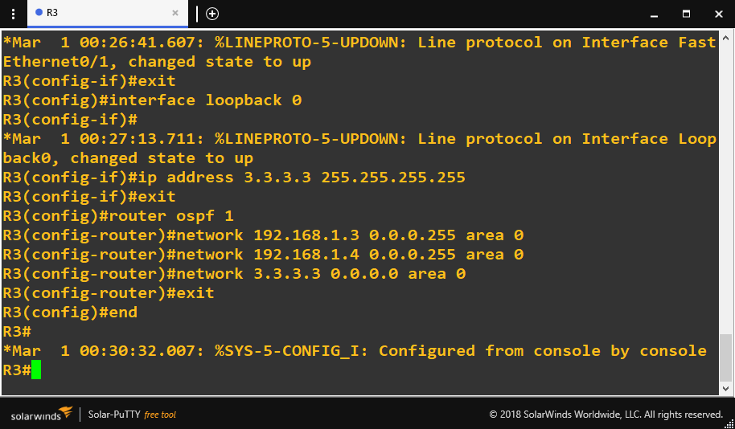Click the vertical scrollbar thumb
This screenshot has height=429, width=735.
[725, 357]
